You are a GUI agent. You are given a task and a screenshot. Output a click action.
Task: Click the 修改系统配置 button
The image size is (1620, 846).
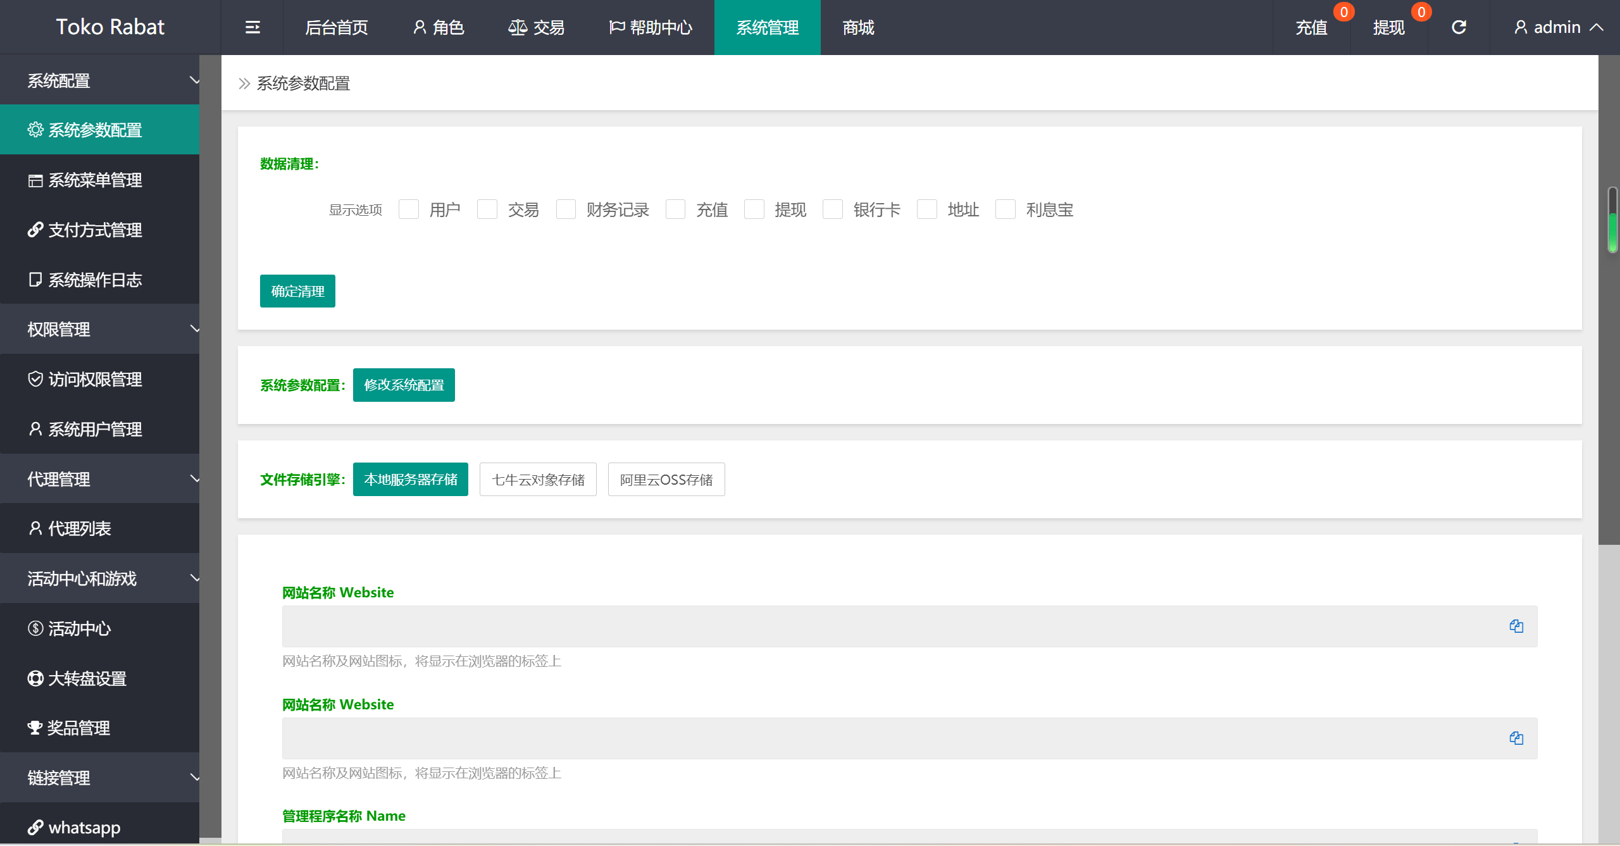pos(404,385)
